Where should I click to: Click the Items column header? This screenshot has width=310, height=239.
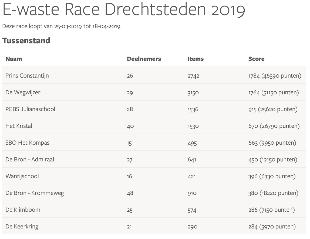(x=196, y=59)
